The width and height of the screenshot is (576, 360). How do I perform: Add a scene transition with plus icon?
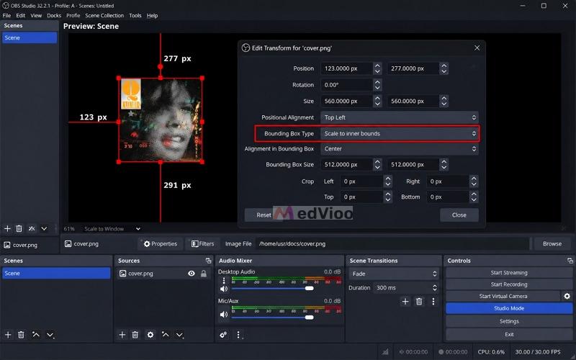tap(405, 302)
